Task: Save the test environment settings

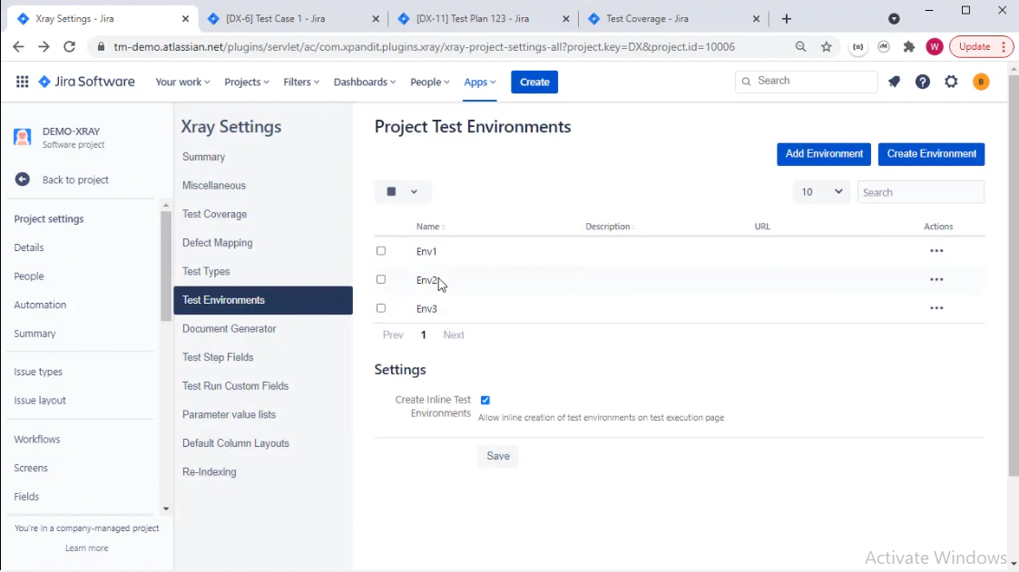Action: [x=497, y=456]
